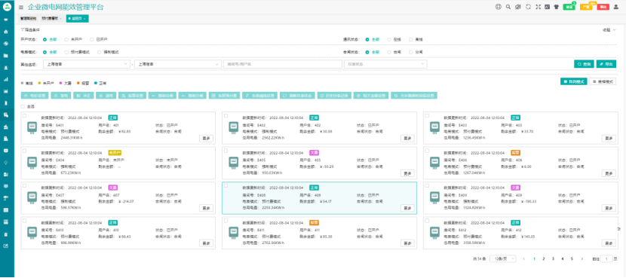The height and width of the screenshot is (278, 626).
Task: Open the first 上海 location dropdown
Action: pyautogui.click(x=86, y=64)
